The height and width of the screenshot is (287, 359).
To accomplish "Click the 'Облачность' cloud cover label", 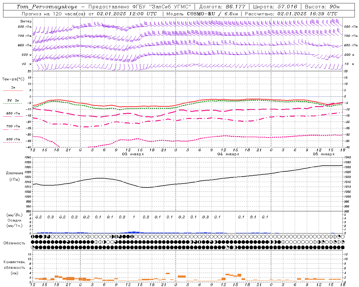I will (x=14, y=243).
